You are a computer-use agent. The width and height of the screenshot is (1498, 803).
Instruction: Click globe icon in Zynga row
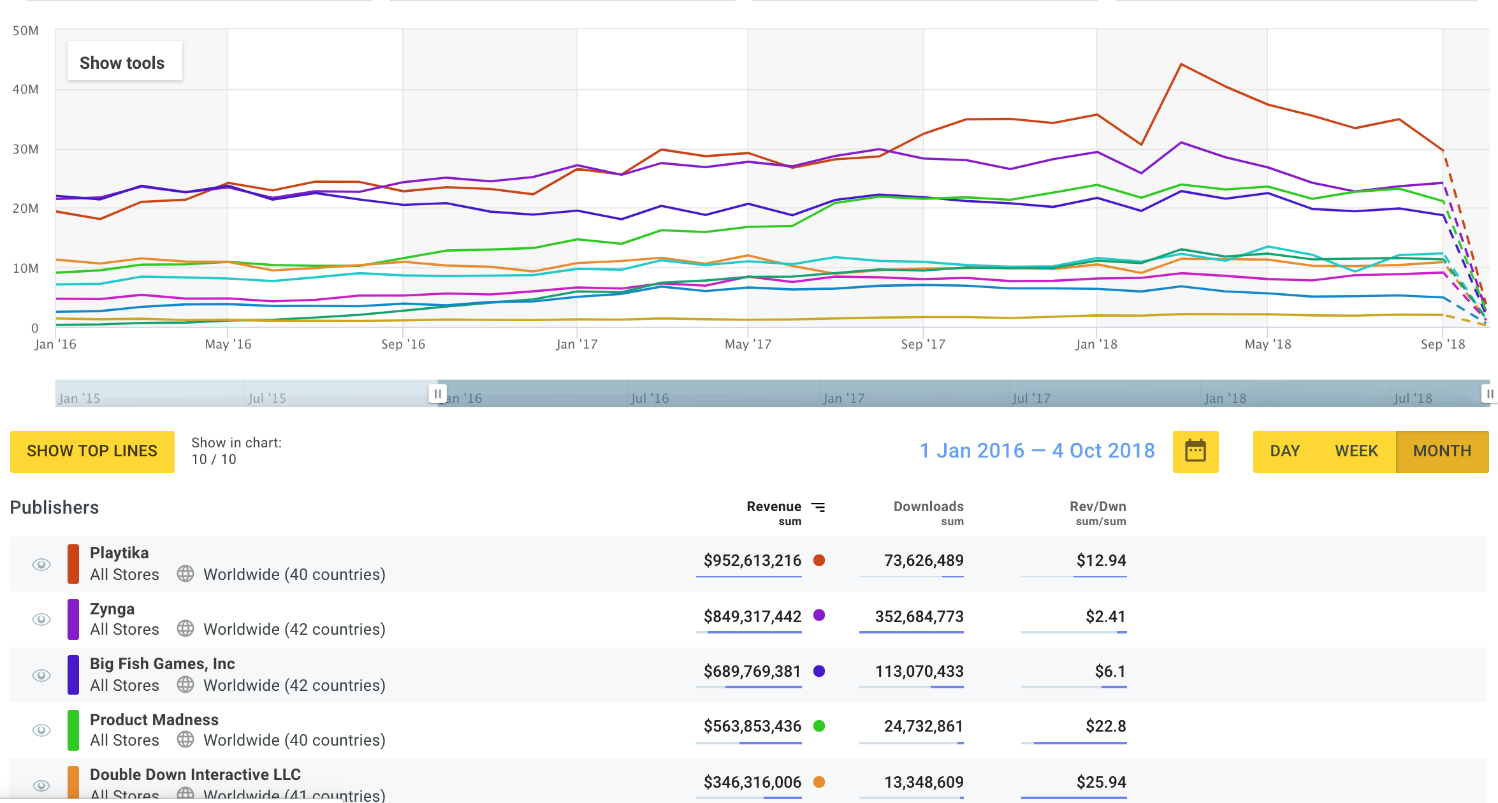[x=185, y=629]
